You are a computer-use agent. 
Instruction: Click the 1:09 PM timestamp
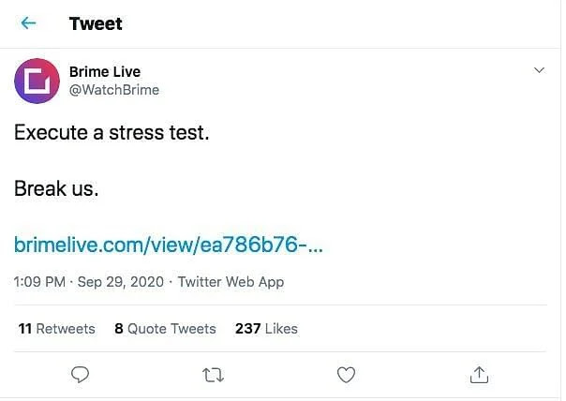39,281
